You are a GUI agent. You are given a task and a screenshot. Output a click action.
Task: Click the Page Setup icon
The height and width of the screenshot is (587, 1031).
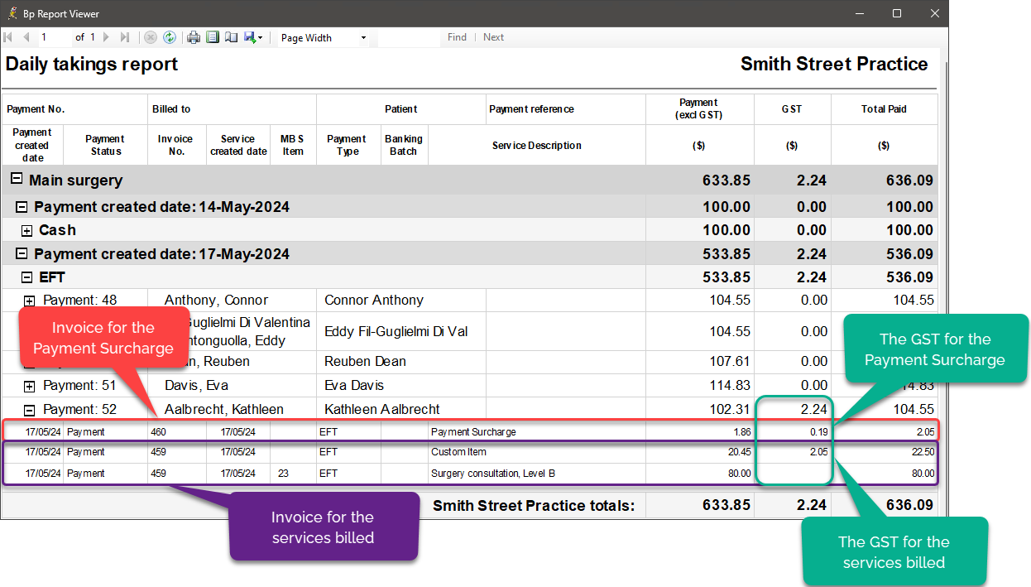point(231,37)
